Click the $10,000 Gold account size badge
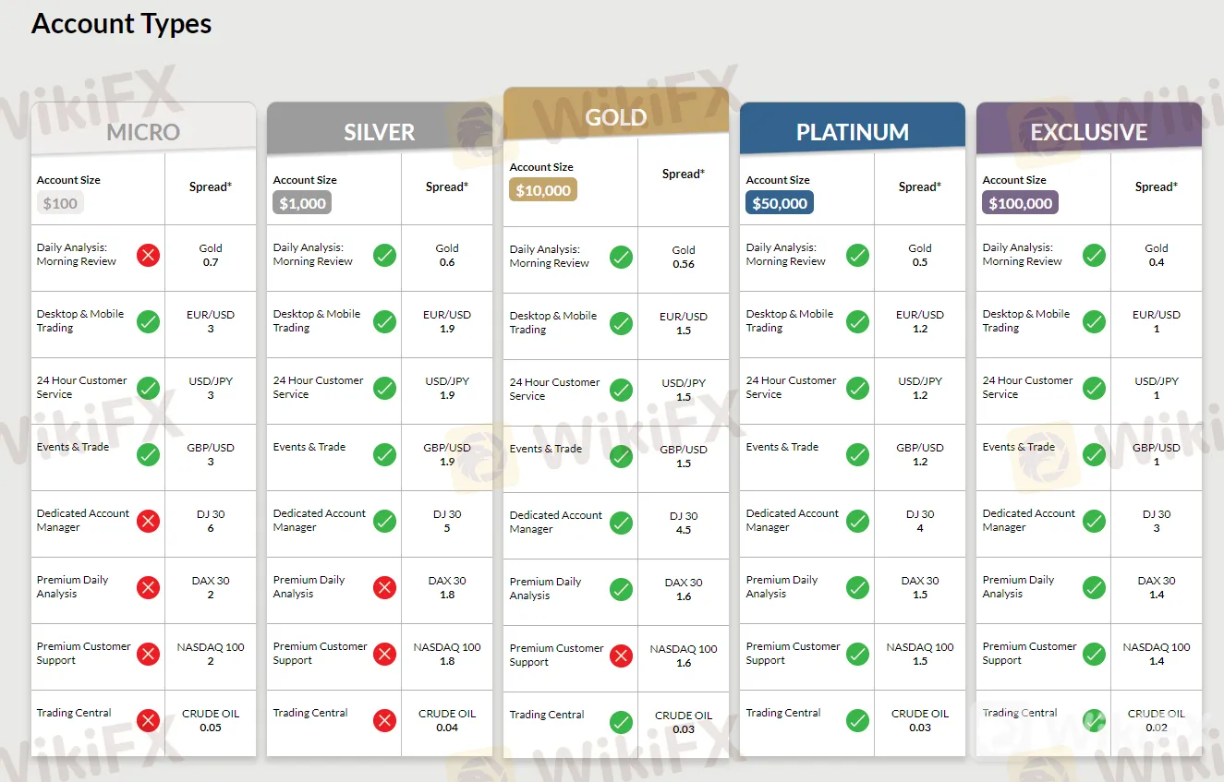Image resolution: width=1224 pixels, height=782 pixels. point(543,190)
